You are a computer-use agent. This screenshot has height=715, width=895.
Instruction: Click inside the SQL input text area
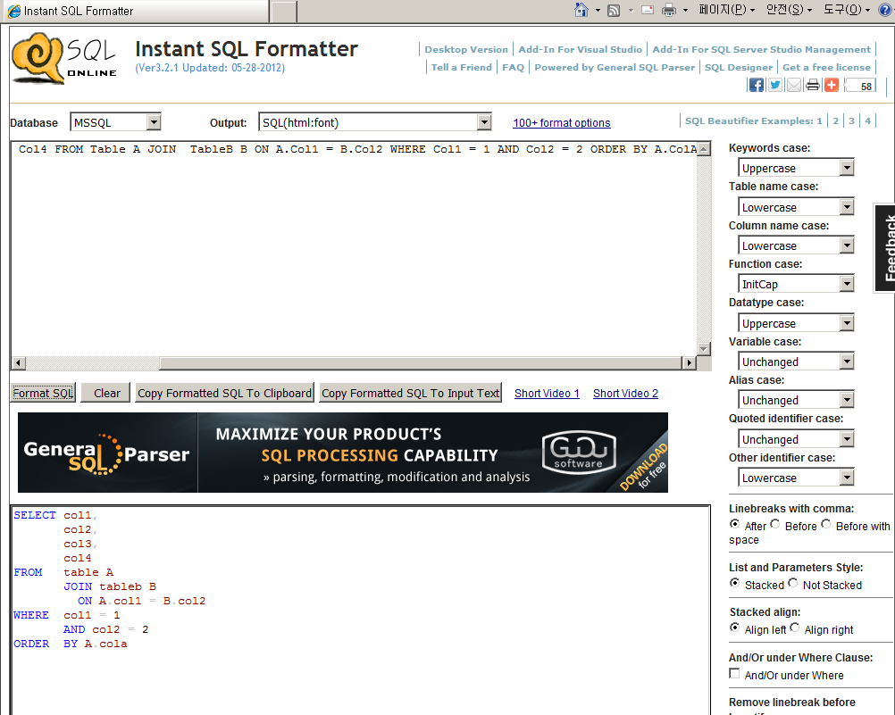(354, 251)
